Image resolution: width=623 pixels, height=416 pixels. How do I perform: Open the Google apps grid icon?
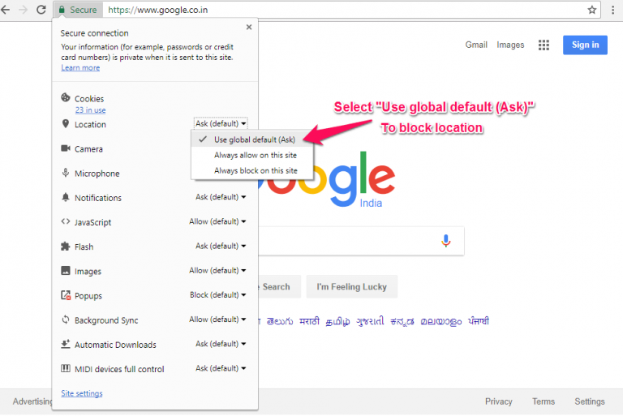[x=544, y=45]
